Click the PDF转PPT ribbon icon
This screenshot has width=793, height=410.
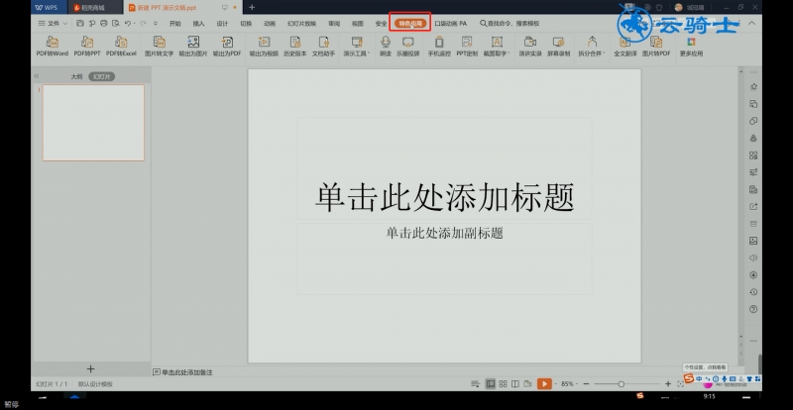pos(87,46)
